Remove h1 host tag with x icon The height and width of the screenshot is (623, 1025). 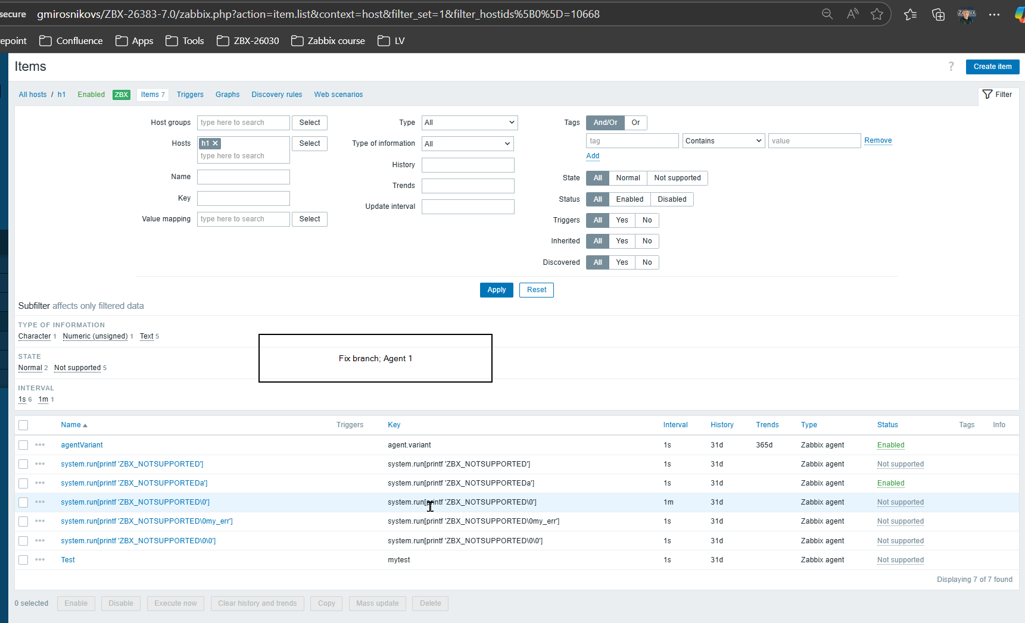click(216, 143)
